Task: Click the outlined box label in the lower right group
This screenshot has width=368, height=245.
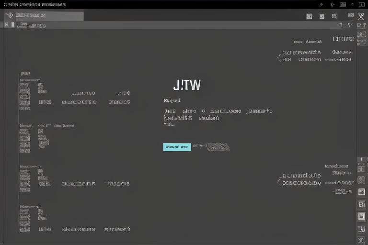Action: (340, 191)
